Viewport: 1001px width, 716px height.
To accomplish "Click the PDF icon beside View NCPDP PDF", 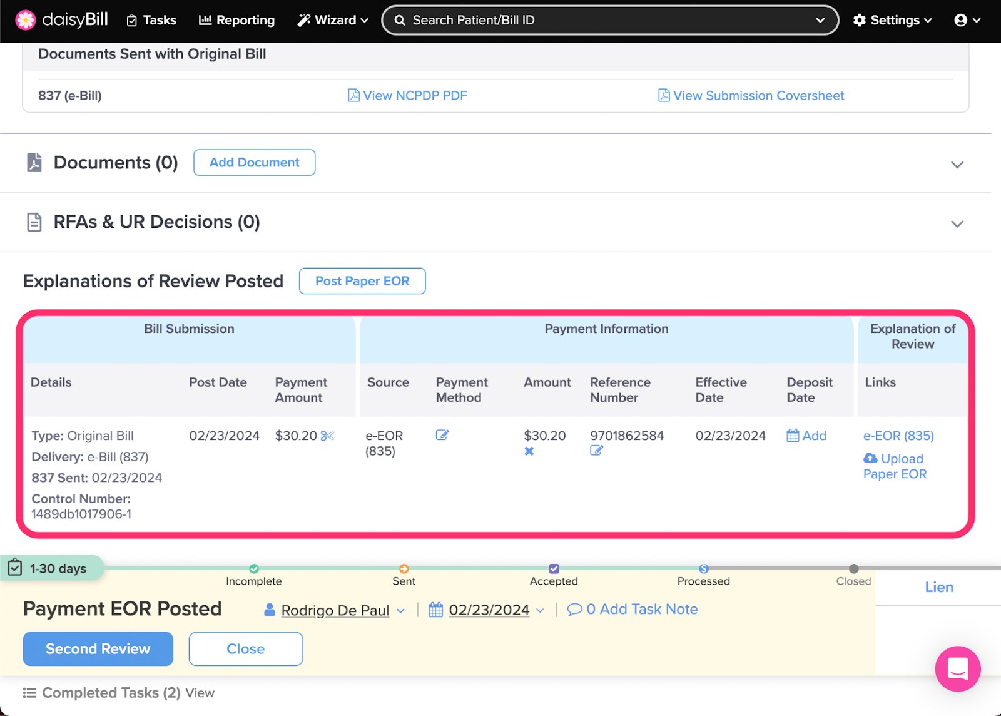I will point(353,95).
